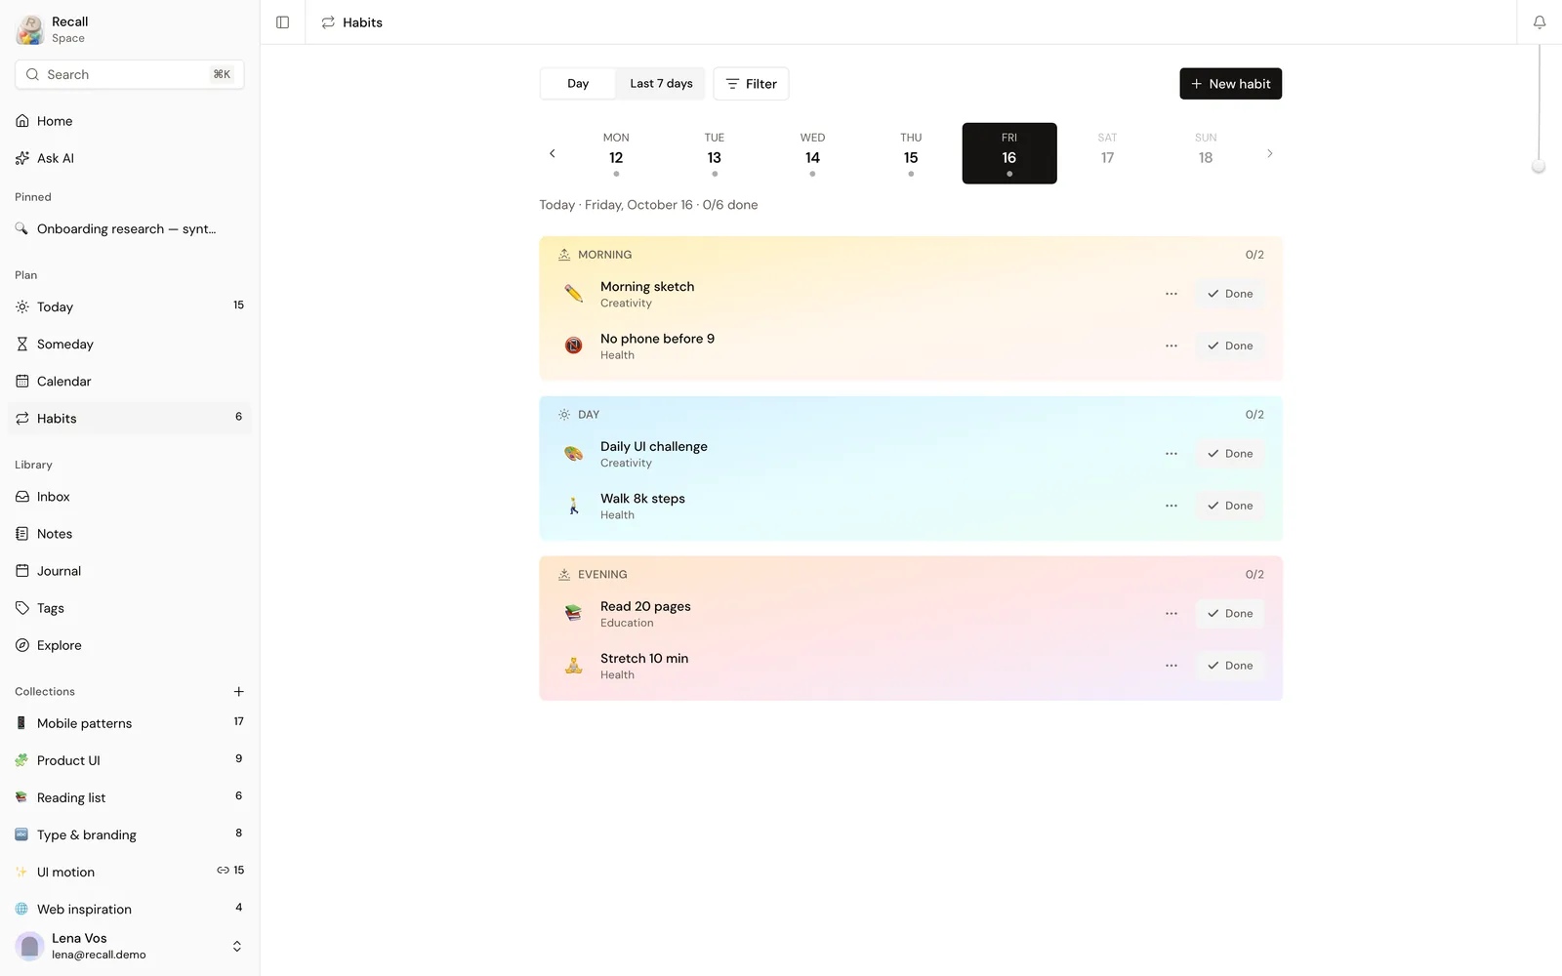Viewport: 1562px width, 976px height.
Task: Open Calendar in the sidebar
Action: click(x=130, y=382)
